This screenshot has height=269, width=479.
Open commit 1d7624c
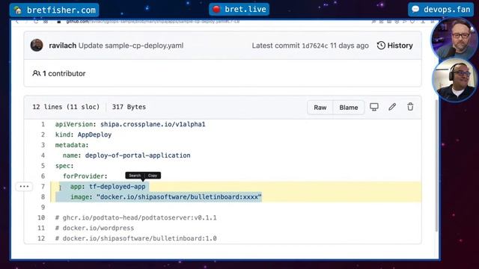click(x=314, y=46)
